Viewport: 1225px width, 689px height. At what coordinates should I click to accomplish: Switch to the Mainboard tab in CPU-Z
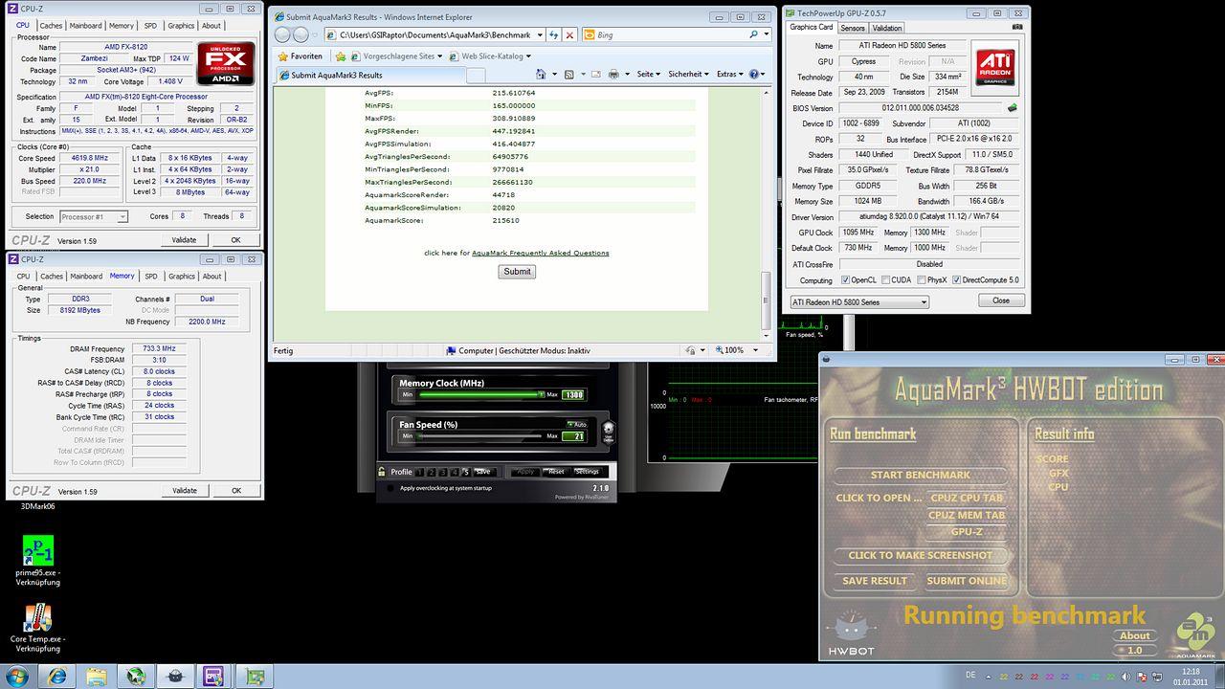(86, 26)
